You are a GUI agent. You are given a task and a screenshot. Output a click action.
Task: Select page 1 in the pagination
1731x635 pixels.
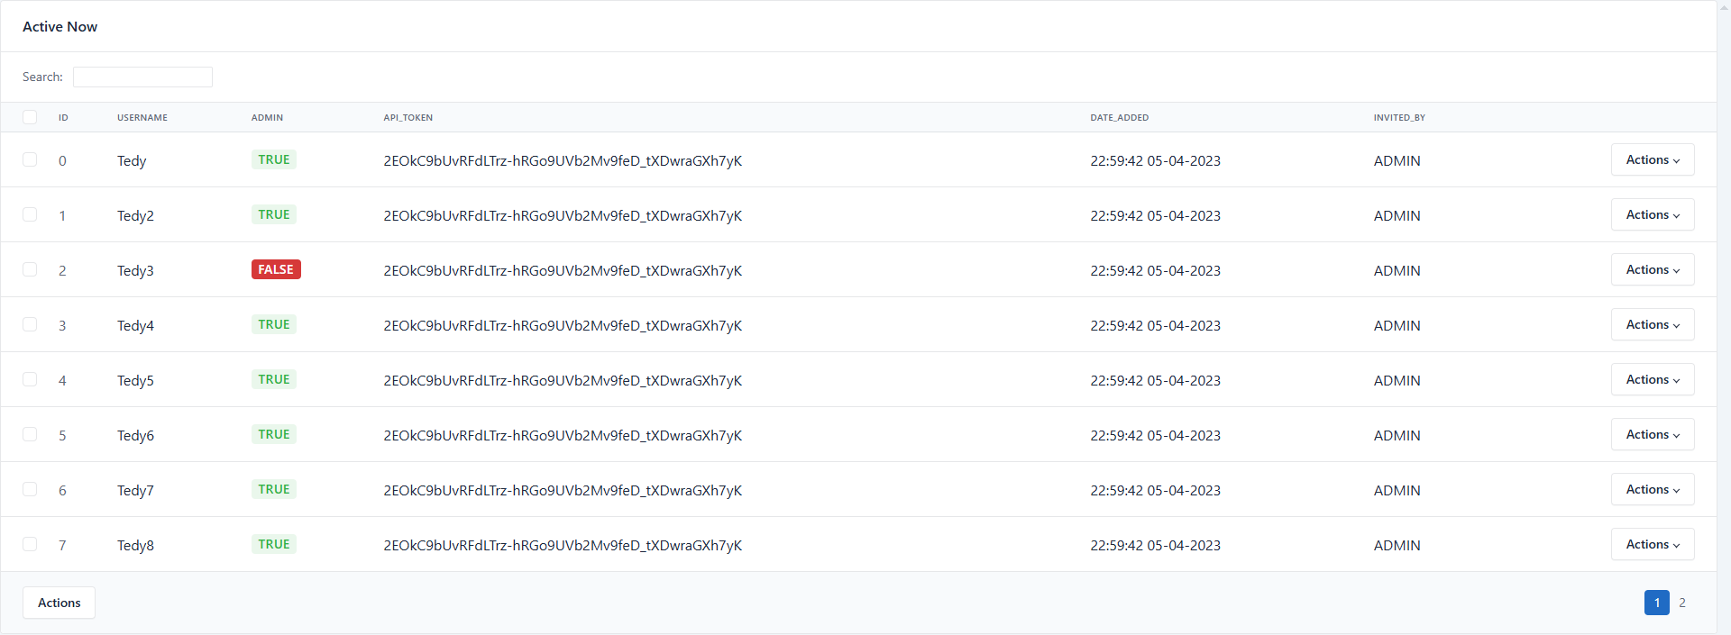click(1657, 603)
